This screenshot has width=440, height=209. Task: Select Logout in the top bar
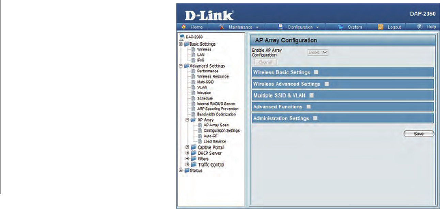394,27
